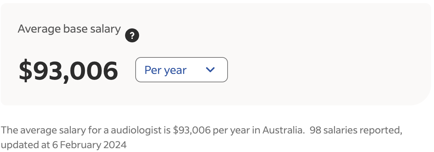Image resolution: width=434 pixels, height=152 pixels.
Task: Click the word "reported" in the description
Action: point(382,131)
